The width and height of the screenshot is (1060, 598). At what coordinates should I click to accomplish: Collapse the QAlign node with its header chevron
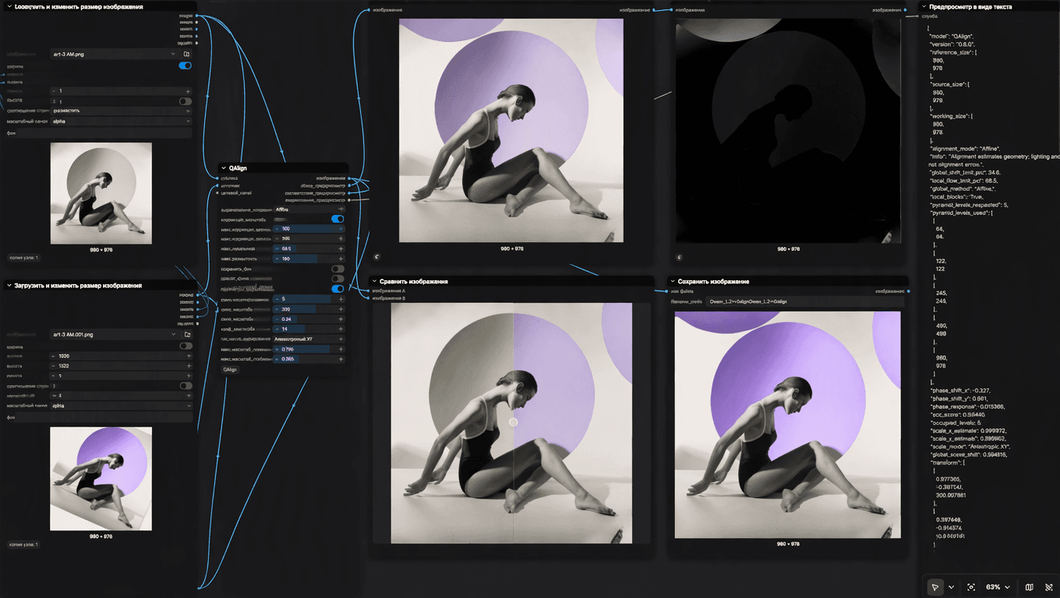click(224, 167)
